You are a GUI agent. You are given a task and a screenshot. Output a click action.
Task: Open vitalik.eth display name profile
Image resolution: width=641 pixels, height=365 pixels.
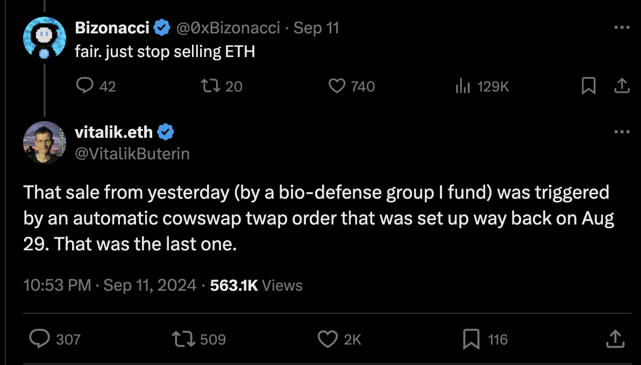(114, 132)
